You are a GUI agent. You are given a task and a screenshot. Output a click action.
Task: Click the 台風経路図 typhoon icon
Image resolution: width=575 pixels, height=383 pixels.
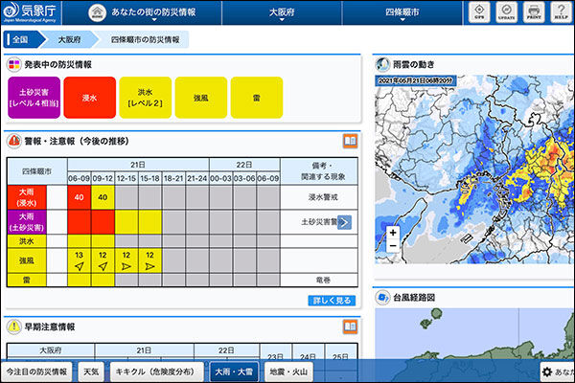pyautogui.click(x=382, y=297)
